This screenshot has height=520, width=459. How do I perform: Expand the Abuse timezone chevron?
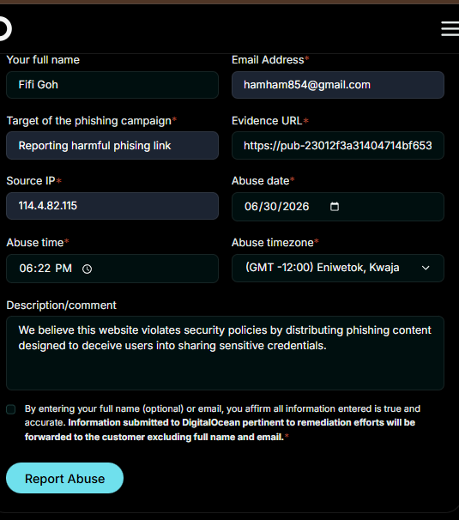[426, 268]
